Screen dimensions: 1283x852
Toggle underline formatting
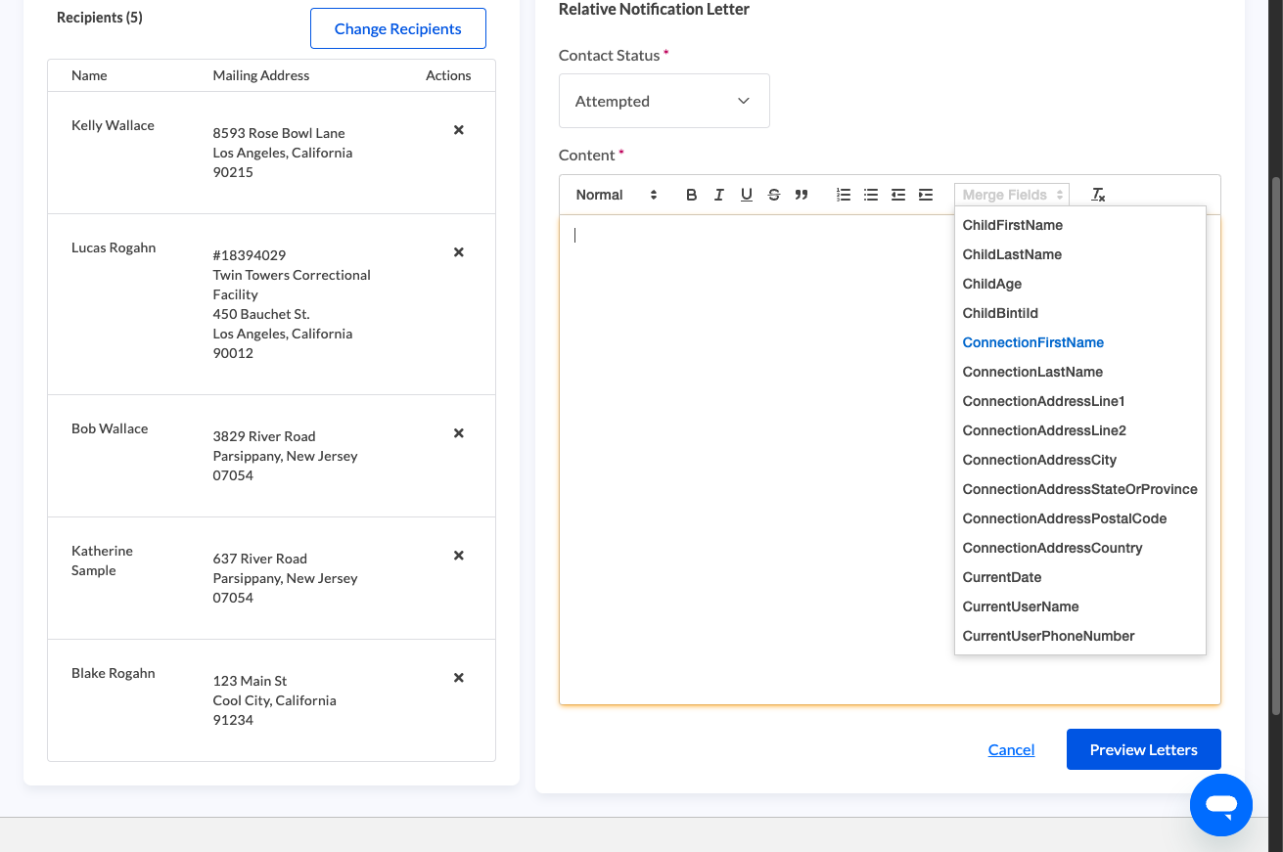[746, 195]
